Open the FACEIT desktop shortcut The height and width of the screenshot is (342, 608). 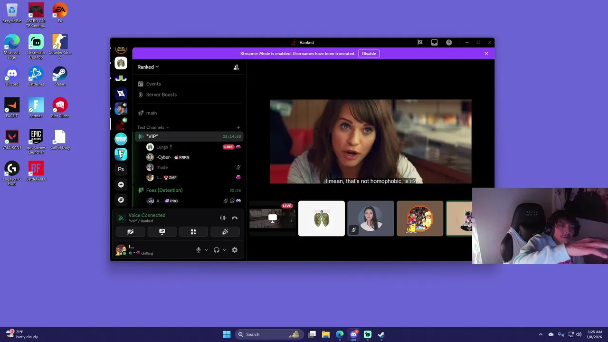tap(12, 108)
